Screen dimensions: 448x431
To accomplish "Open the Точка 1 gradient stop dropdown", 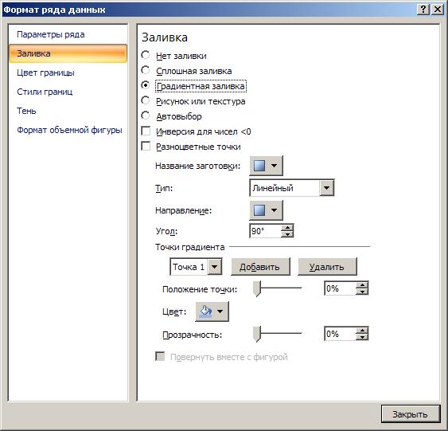I will click(215, 267).
